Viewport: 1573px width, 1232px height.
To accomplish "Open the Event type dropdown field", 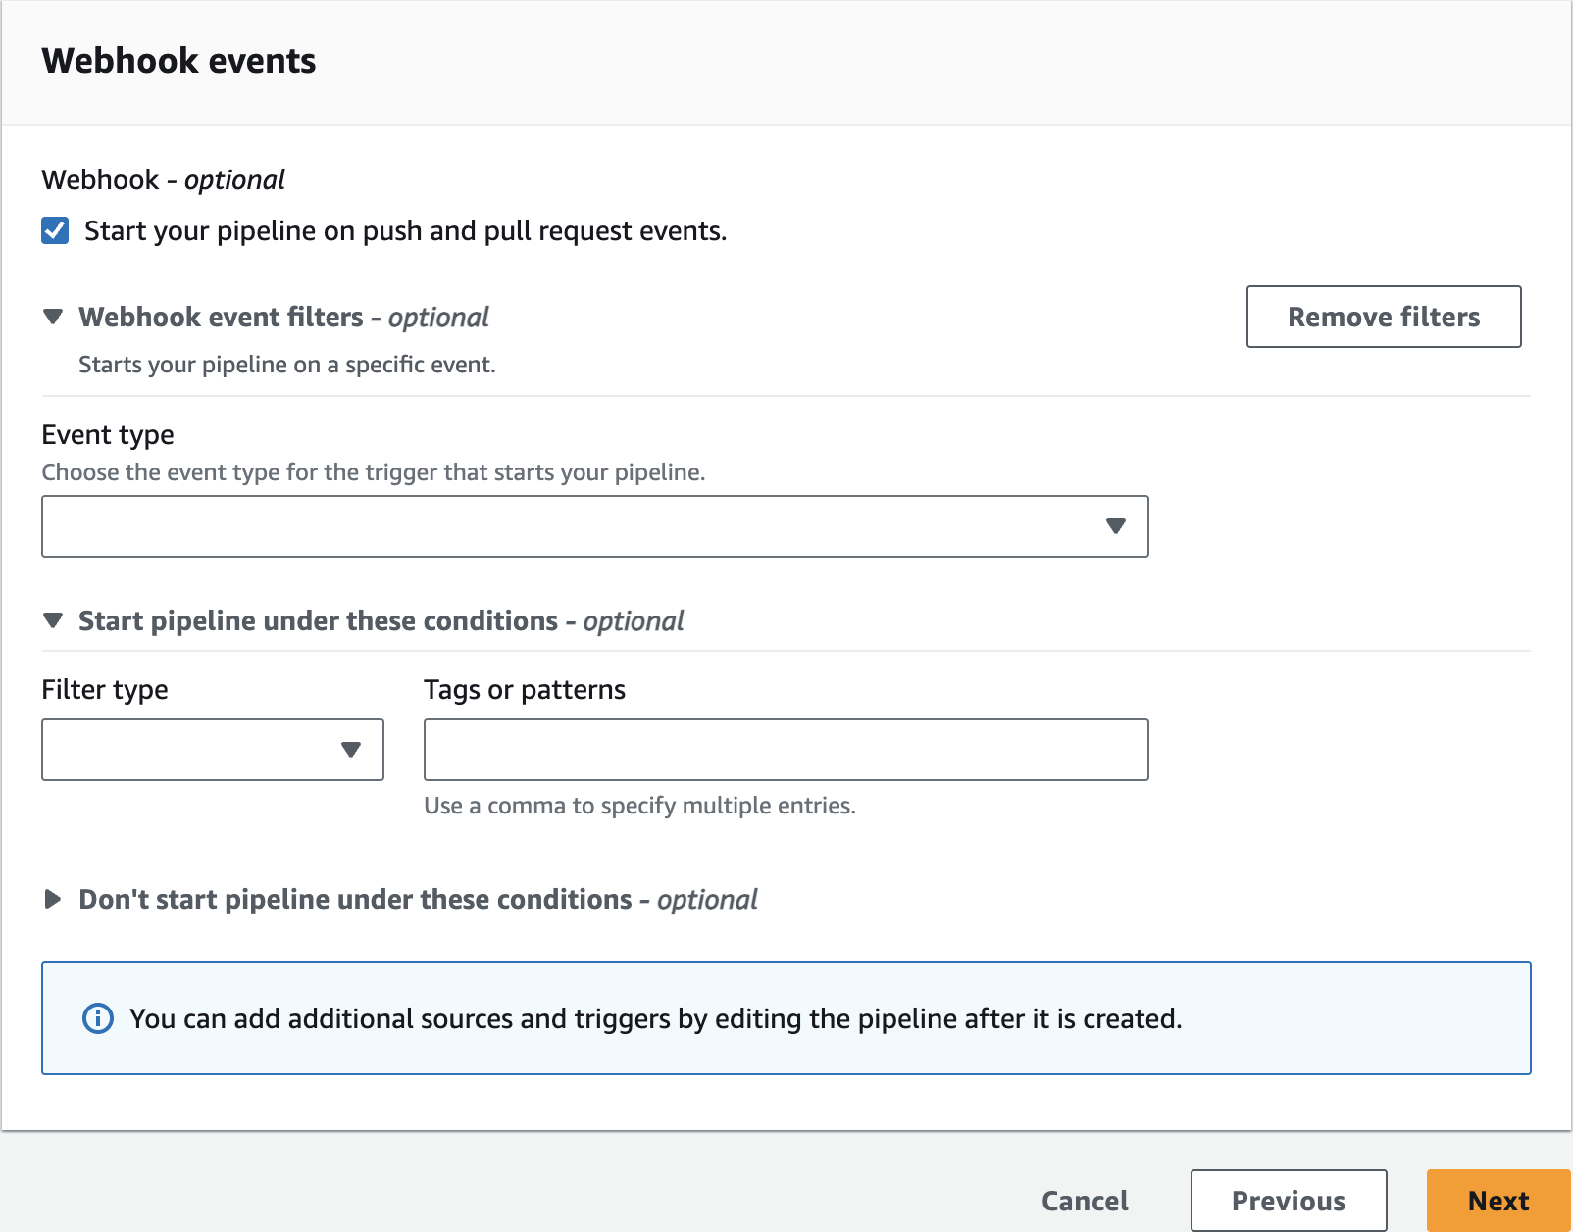I will (569, 526).
